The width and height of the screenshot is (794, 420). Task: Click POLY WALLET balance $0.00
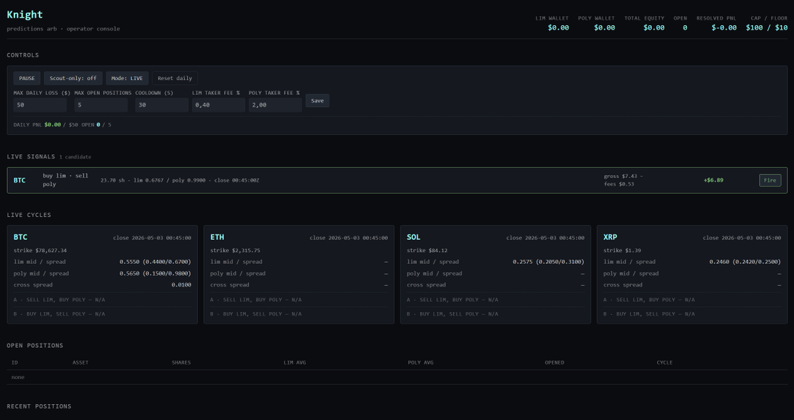(604, 28)
